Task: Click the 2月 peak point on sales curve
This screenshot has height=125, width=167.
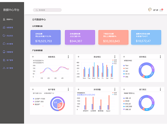Action: point(48,68)
